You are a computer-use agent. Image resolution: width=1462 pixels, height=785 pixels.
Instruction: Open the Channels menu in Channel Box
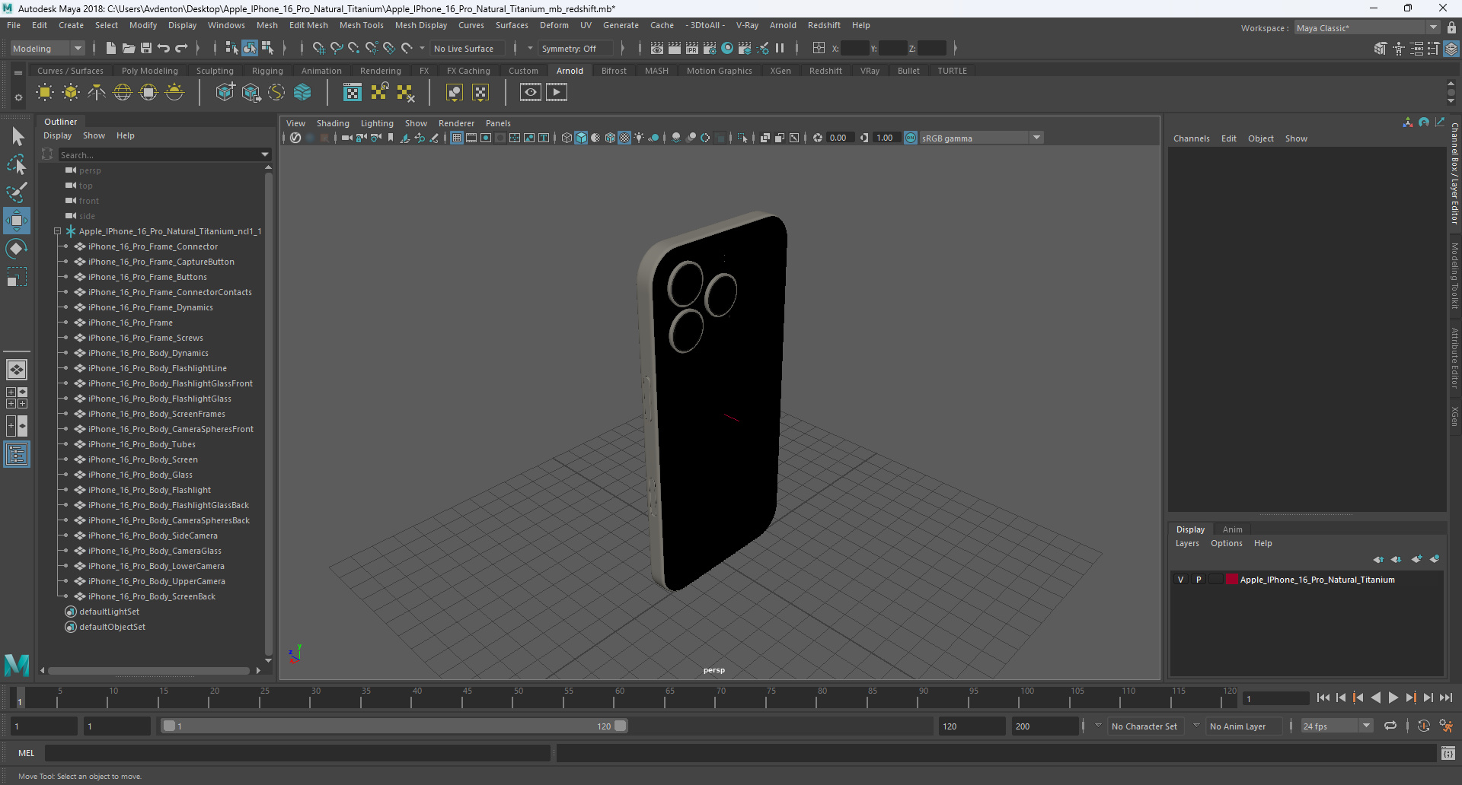pos(1191,138)
